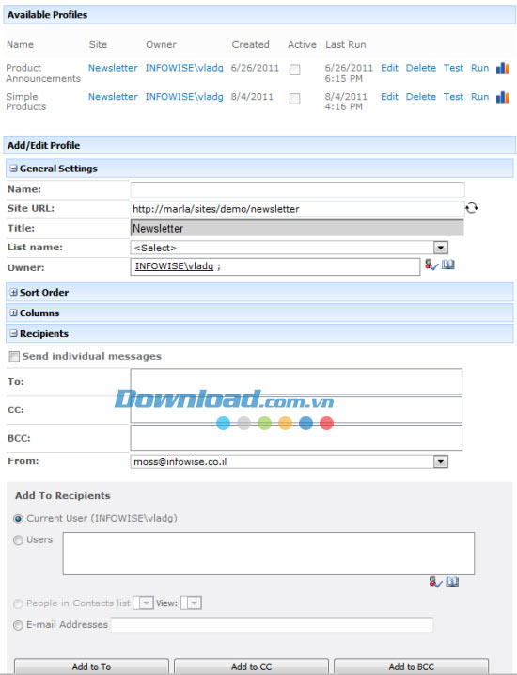Viewport: 517px width, 675px height.
Task: Enable Send individual messages checkbox
Action: [14, 357]
